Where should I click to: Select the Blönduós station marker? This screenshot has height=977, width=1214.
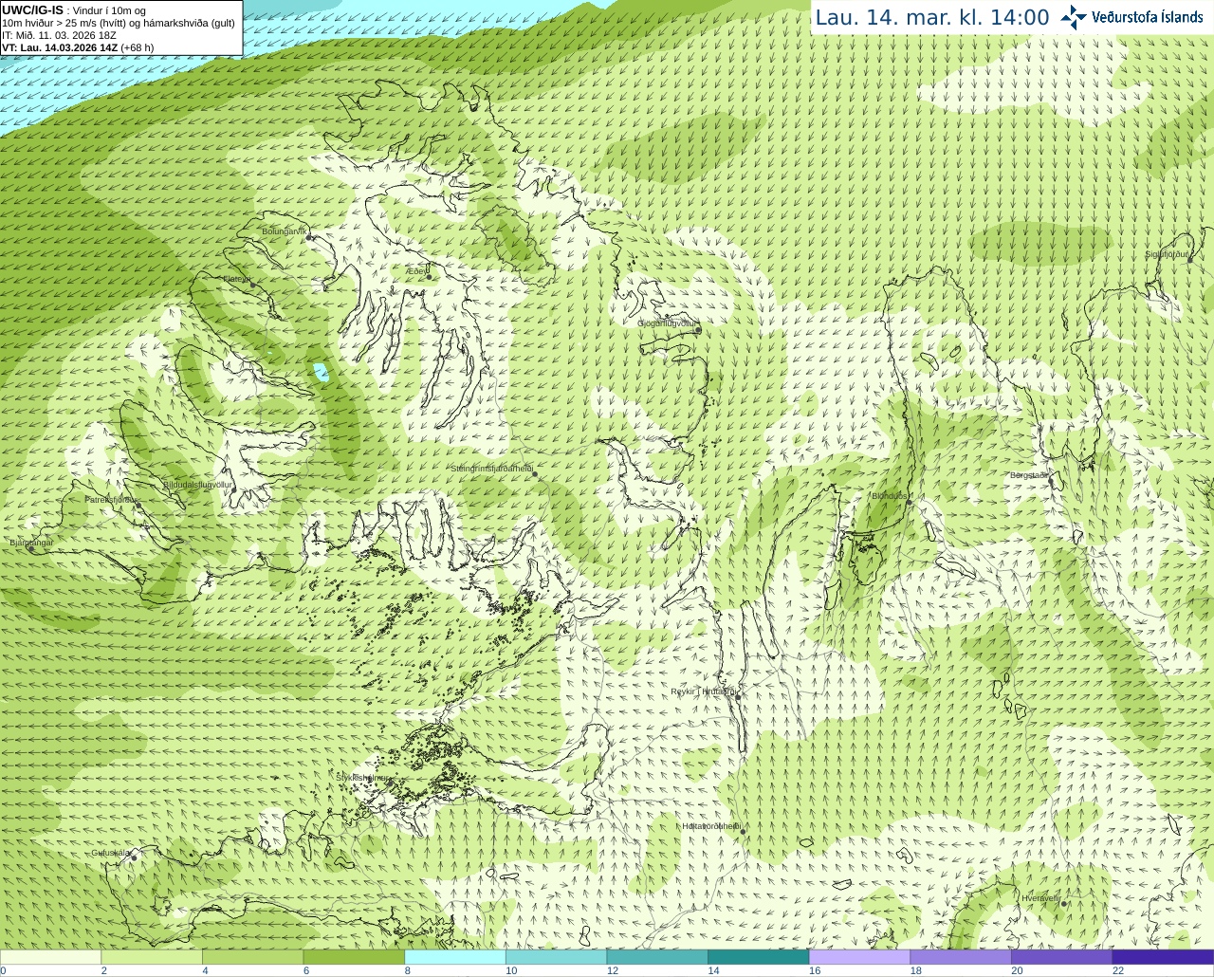point(909,503)
